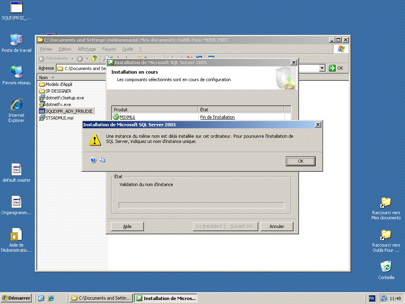Select default.master desktop file
Screen dimensions: 405x304
[x=17, y=173]
